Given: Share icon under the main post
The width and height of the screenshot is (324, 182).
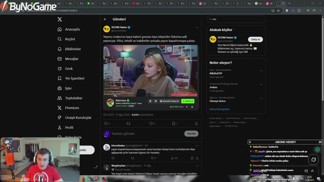Looking at the screenshot, I should pos(196,124).
